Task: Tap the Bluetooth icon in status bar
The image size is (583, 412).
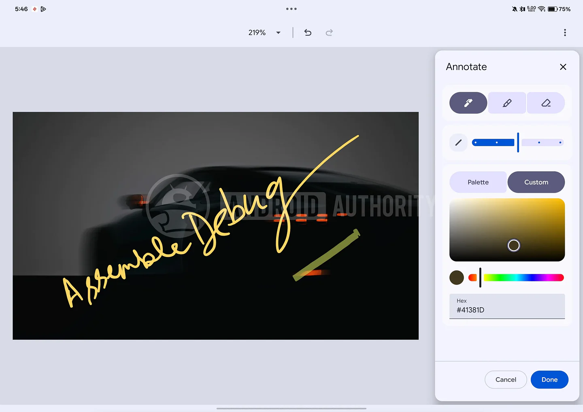Action: point(522,9)
